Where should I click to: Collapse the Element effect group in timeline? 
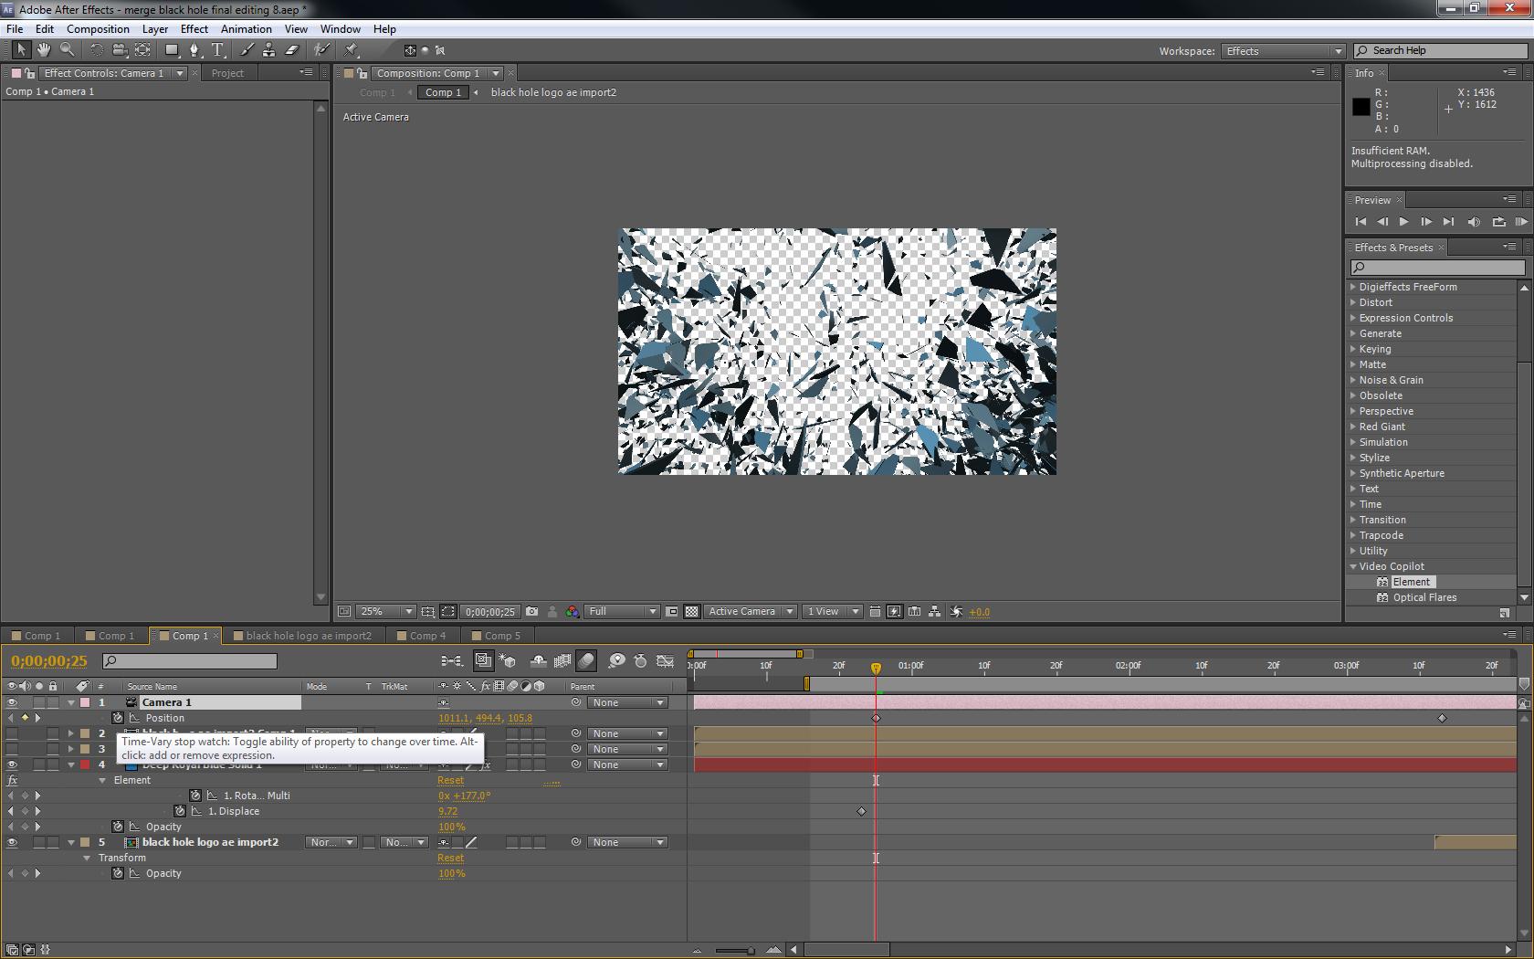(x=102, y=780)
